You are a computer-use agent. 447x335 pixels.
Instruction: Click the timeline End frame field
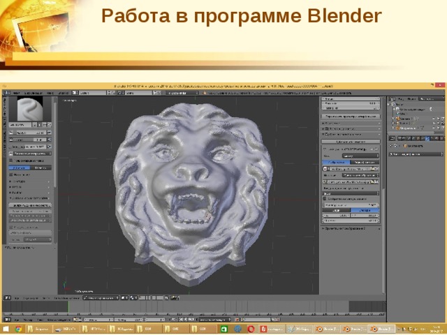click(x=129, y=320)
